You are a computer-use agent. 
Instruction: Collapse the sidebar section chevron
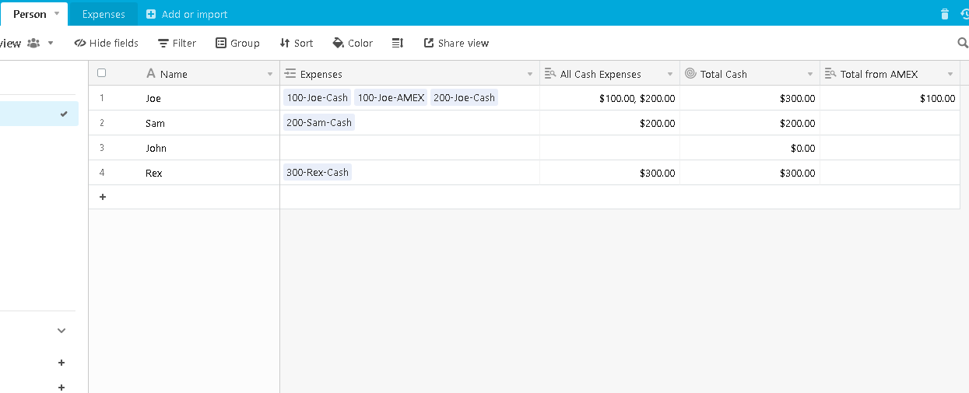point(61,331)
